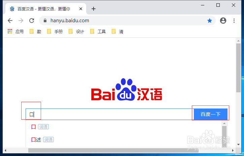Click suggestion list scrollbar up arrow
Image resolution: width=244 pixels, height=156 pixels.
[224, 123]
